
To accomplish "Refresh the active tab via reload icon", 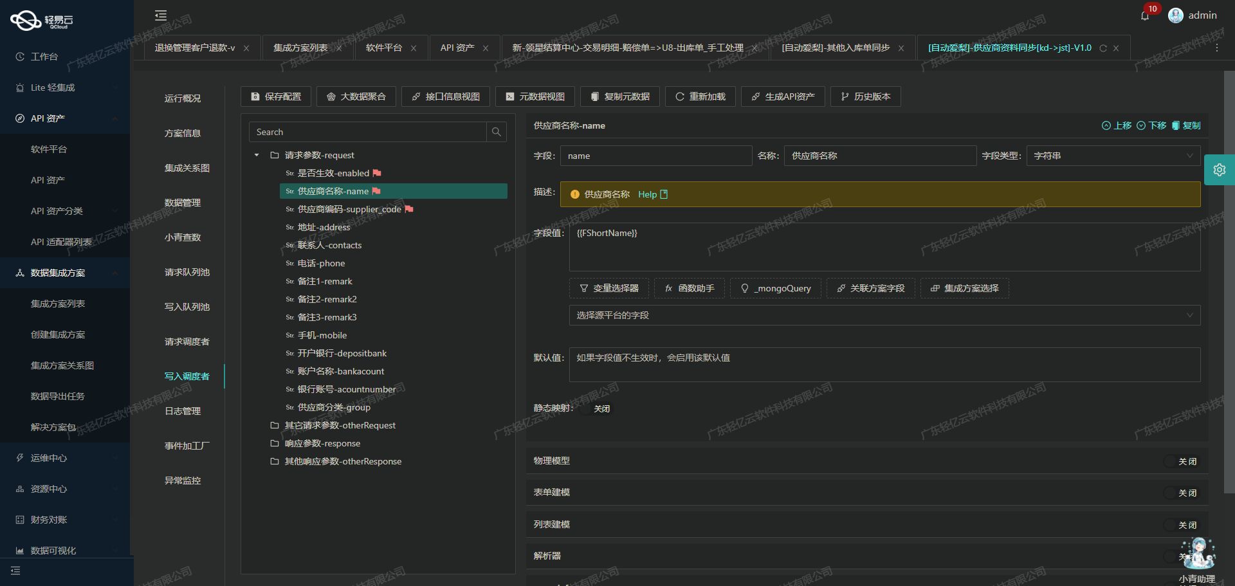I will tap(1103, 48).
